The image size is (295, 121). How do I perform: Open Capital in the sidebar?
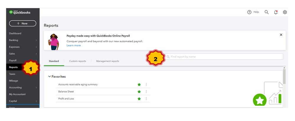tap(13, 101)
